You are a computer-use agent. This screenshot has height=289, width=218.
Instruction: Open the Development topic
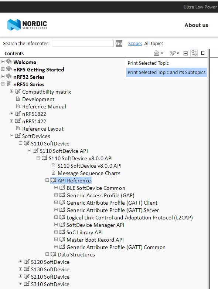[x=38, y=99]
